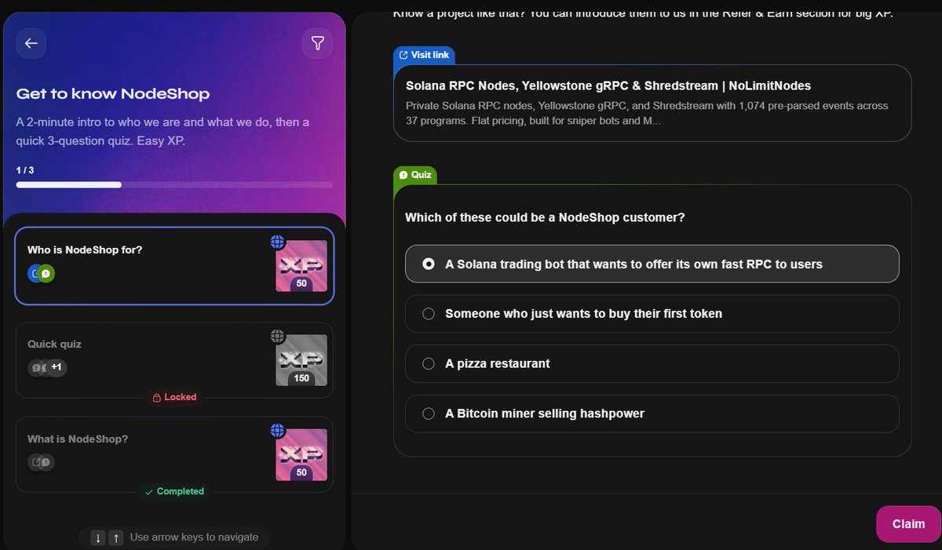
Task: Click the Get to know NodeShop heading
Action: (x=113, y=94)
